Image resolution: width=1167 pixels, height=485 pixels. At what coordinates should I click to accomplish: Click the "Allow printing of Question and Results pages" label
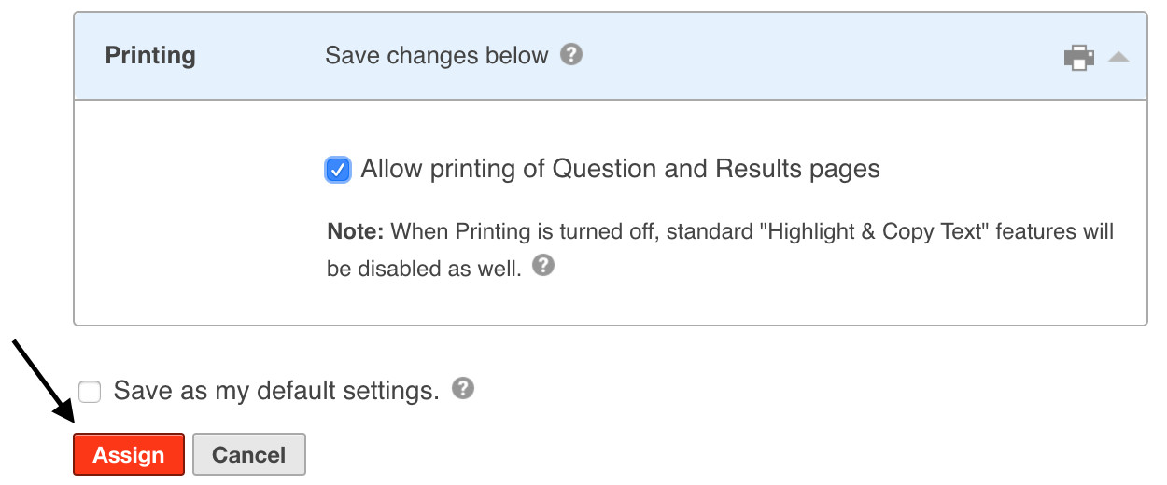point(620,169)
